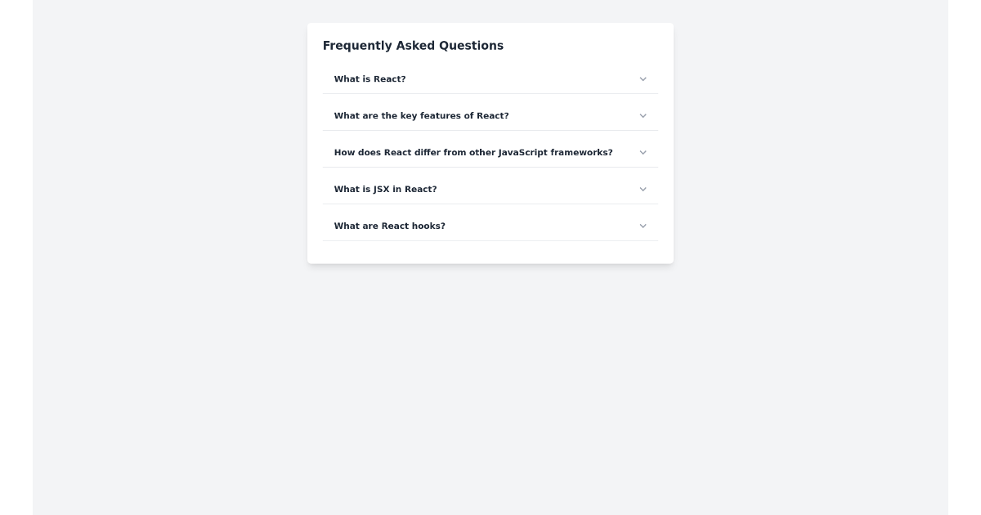The height and width of the screenshot is (515, 981).
Task: Click the 'What is React?' question label
Action: click(370, 78)
